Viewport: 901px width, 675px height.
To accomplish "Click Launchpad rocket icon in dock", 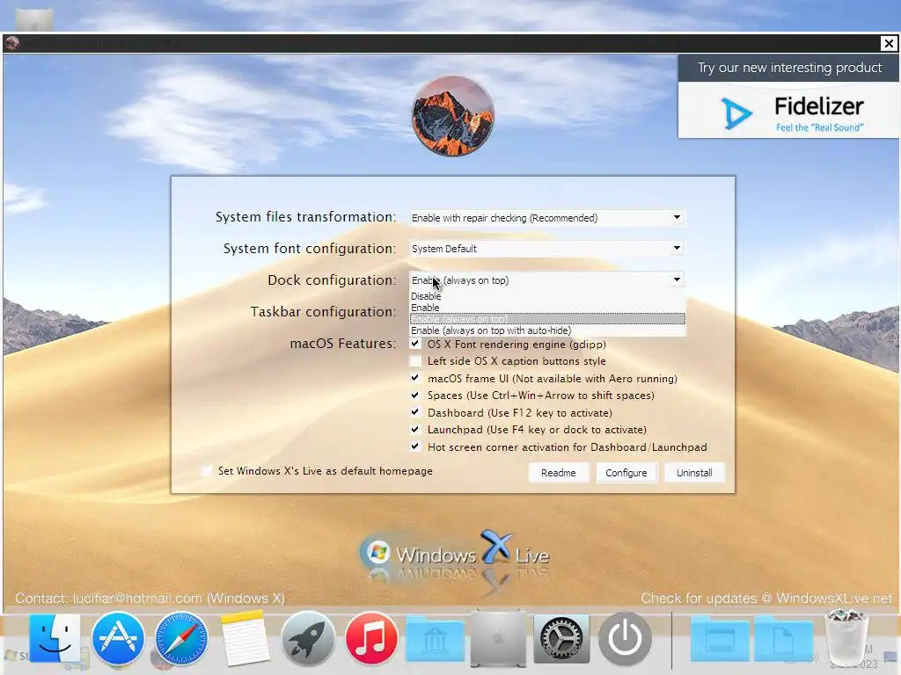I will 308,638.
